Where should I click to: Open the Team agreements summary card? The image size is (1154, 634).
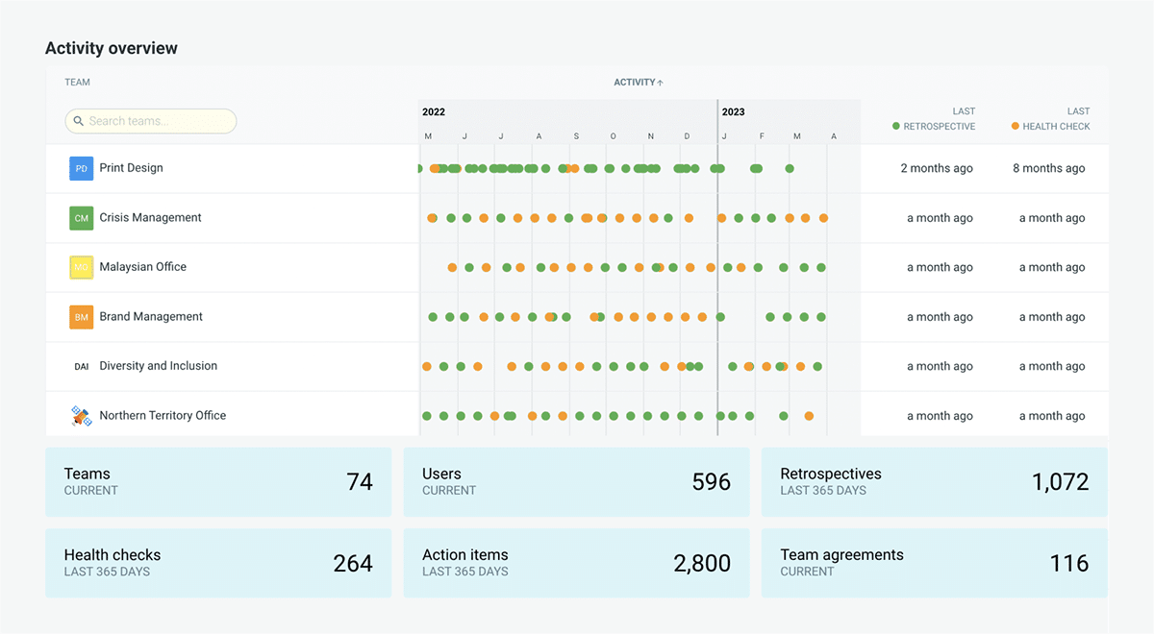(x=934, y=563)
